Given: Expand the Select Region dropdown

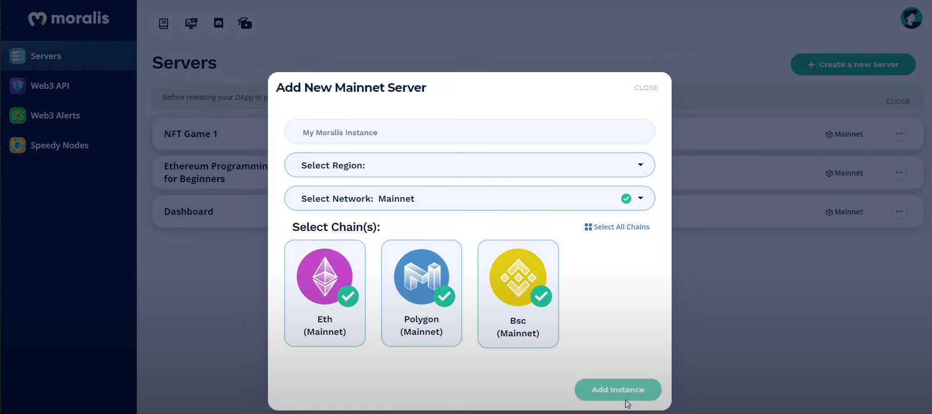Looking at the screenshot, I should (470, 165).
